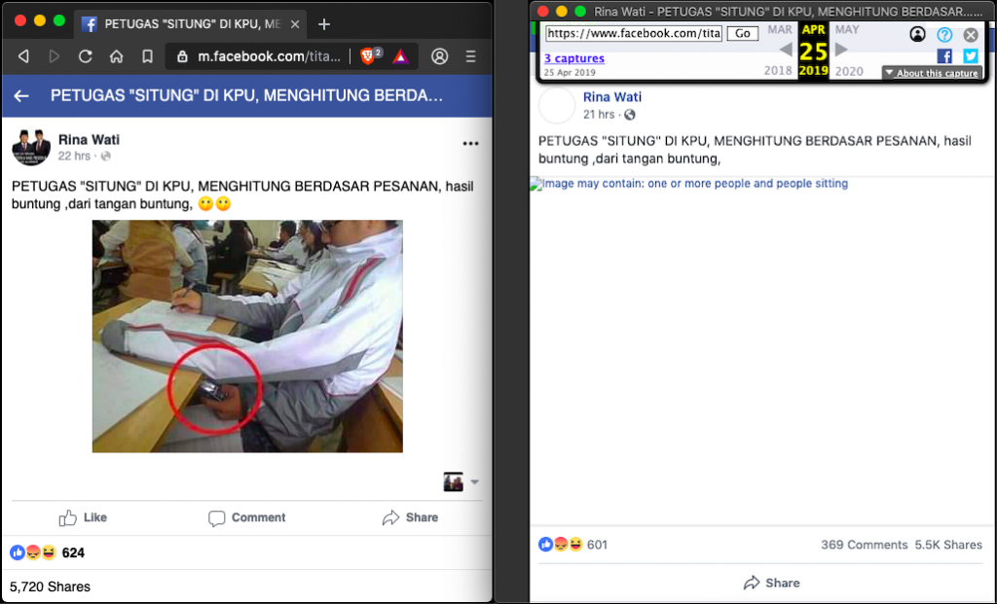
Task: Go to the browser home page
Action: (116, 56)
